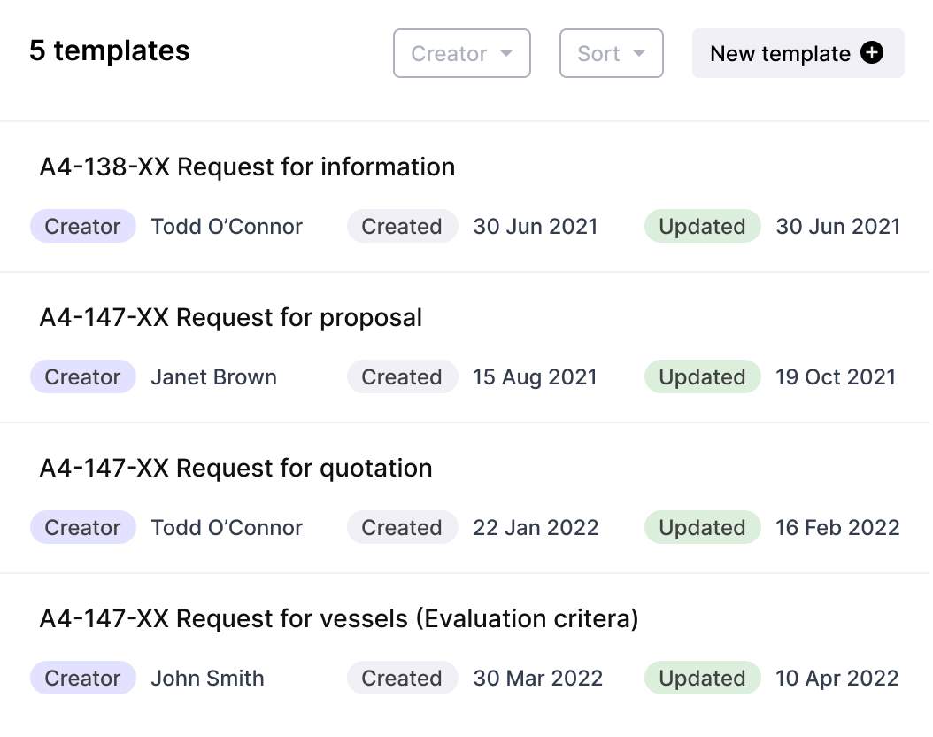The height and width of the screenshot is (737, 933).
Task: Click the Creator tag beside Janet Brown
Action: point(82,377)
